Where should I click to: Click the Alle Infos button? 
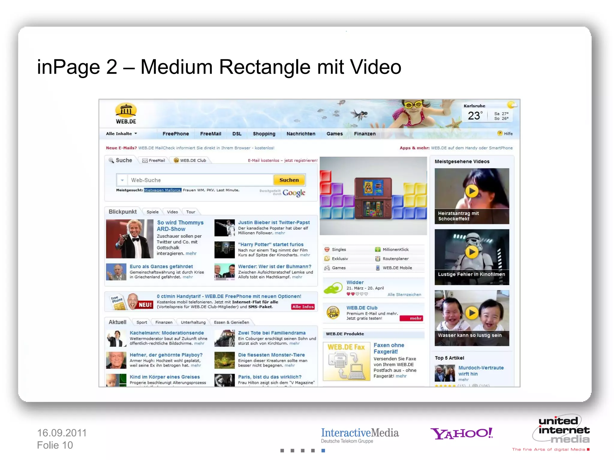tap(303, 307)
